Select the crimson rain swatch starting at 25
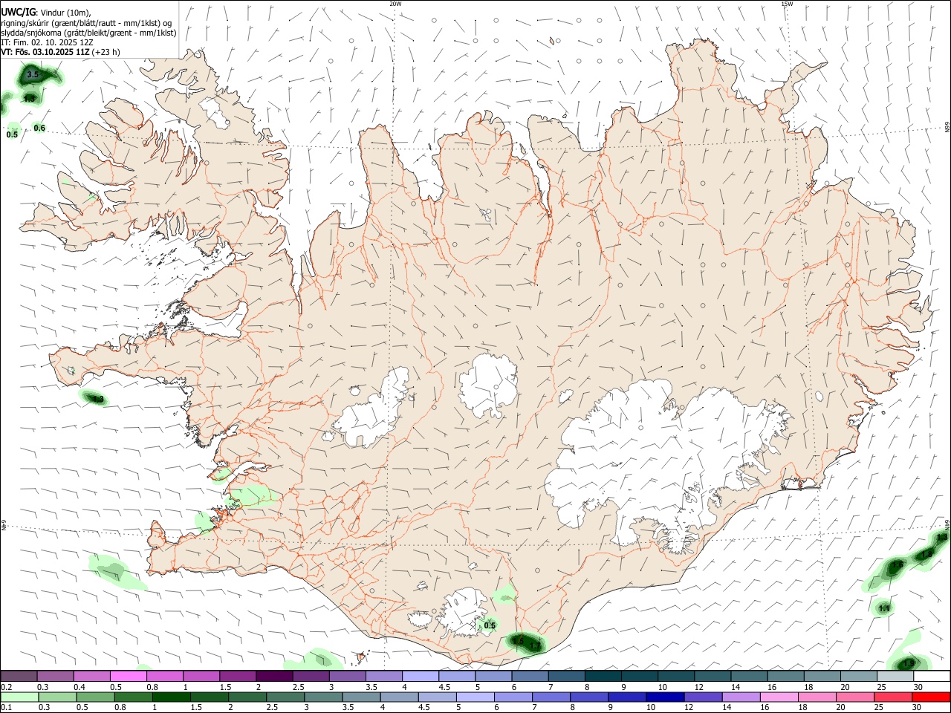This screenshot has height=713, width=951. [x=895, y=697]
